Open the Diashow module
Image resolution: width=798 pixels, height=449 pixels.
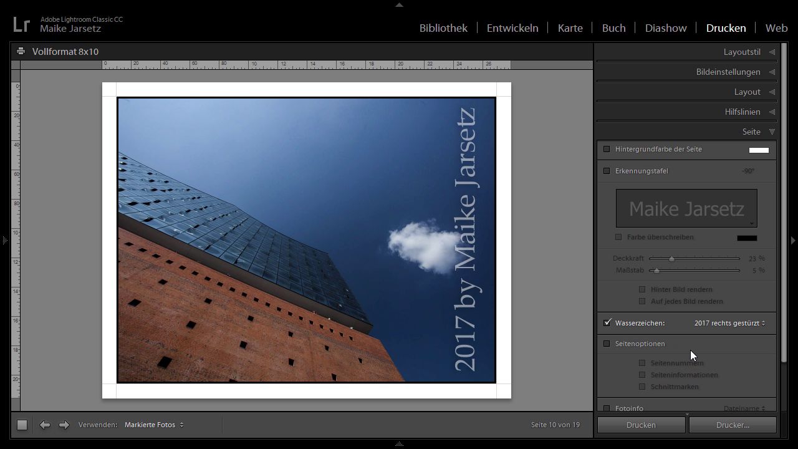(666, 28)
